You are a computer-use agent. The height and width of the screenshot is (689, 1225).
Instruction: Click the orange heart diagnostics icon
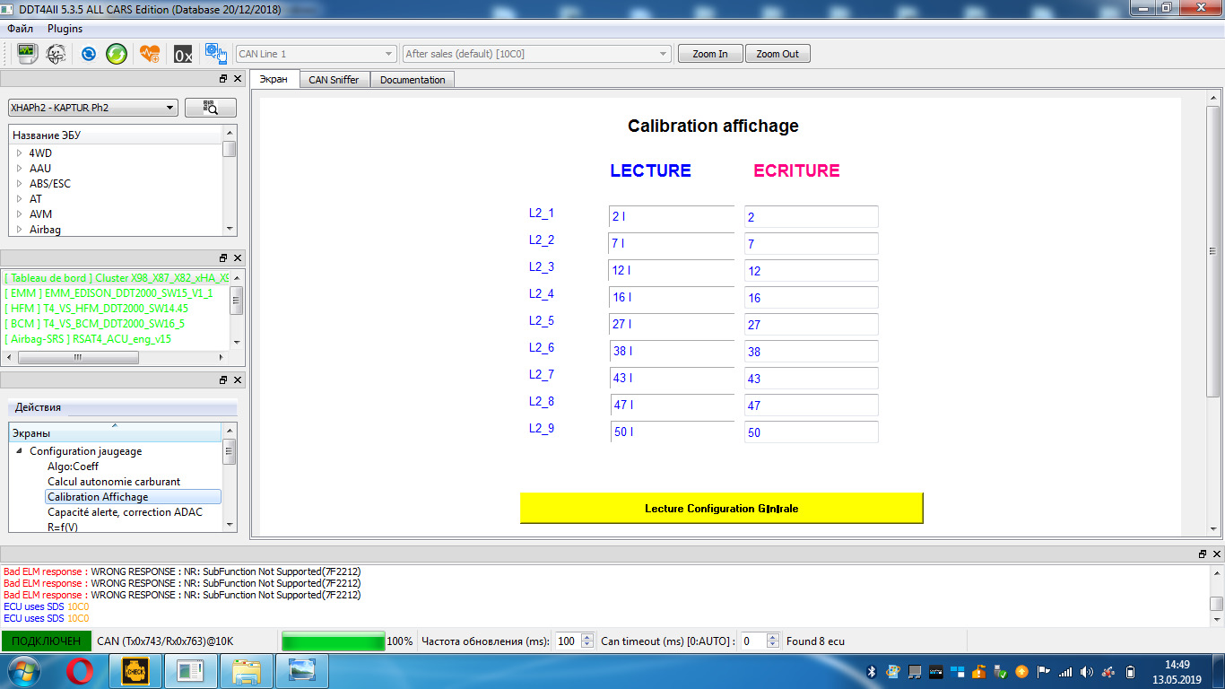pyautogui.click(x=150, y=54)
